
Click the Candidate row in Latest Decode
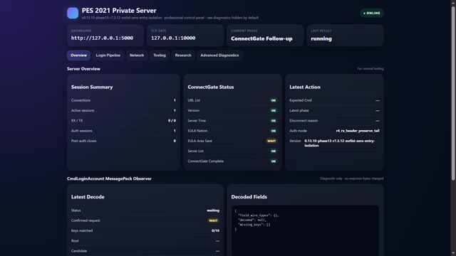145,251
